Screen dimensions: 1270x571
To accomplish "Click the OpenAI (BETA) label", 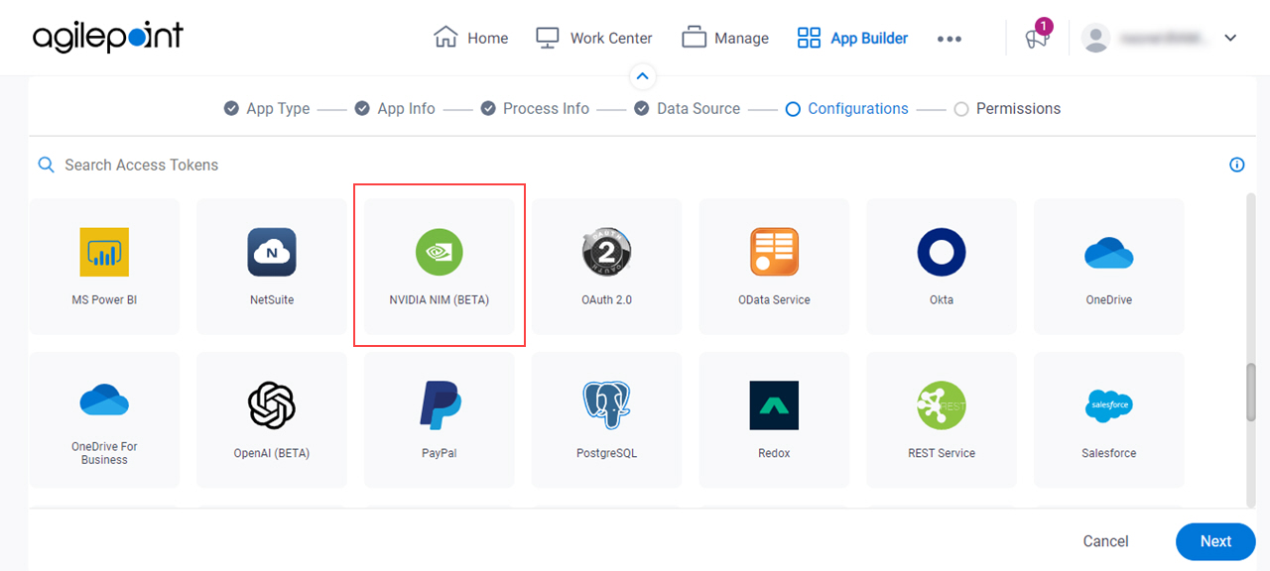I will coord(272,454).
